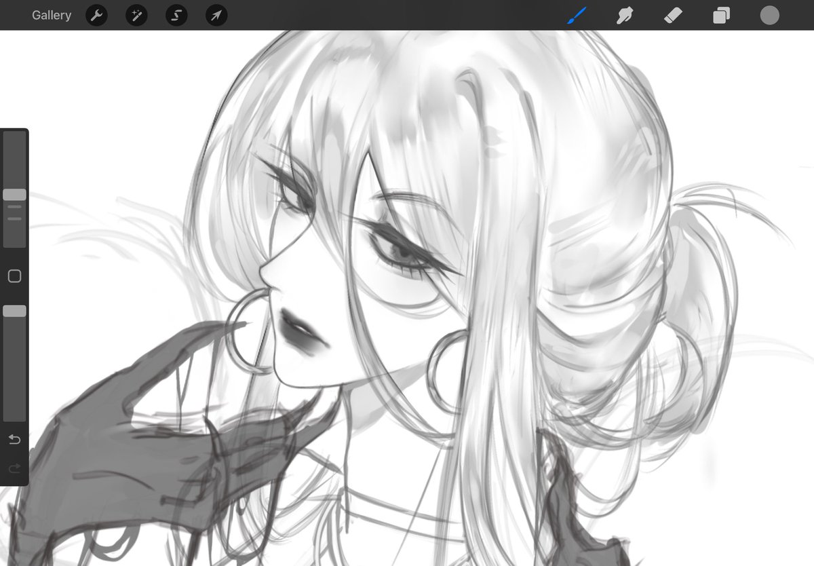This screenshot has height=566, width=814.
Task: Open the Adjustments magic wand menu
Action: [136, 15]
